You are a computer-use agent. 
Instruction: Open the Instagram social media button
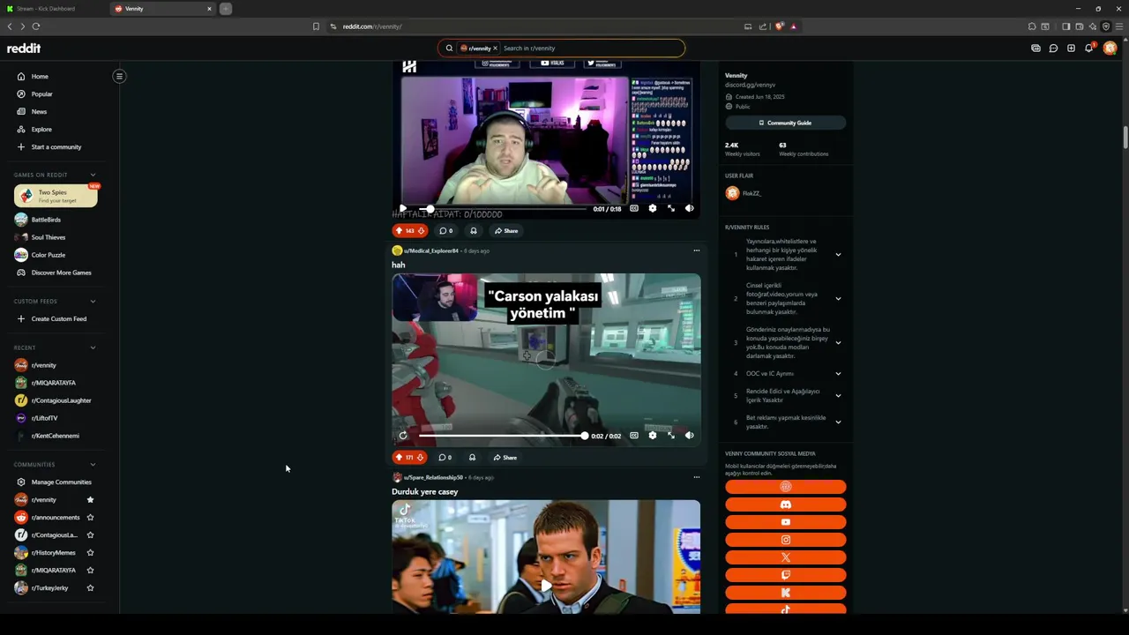coord(785,540)
